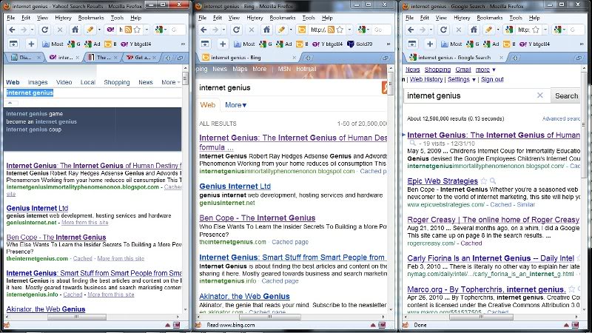The width and height of the screenshot is (592, 333).
Task: Select 'internet genius coup' suggestion in Yahoo
Action: [33, 129]
